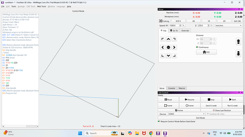Click the Edit (W) button
This screenshot has height=137, width=245.
click(237, 21)
